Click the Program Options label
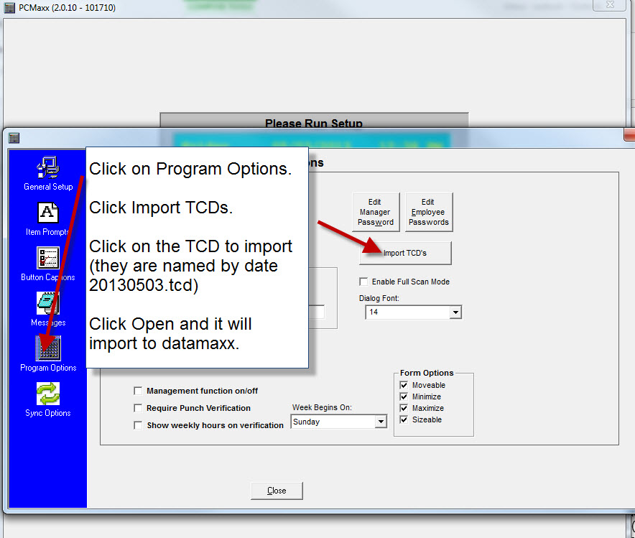The height and width of the screenshot is (538, 635). (x=48, y=368)
